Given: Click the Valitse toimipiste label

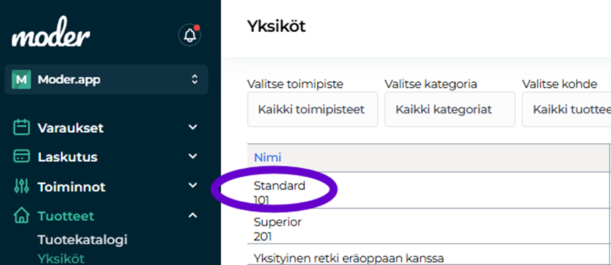Looking at the screenshot, I should click(295, 84).
